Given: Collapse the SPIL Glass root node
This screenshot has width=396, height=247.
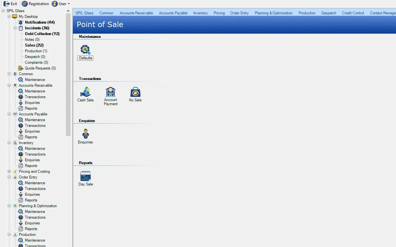Looking at the screenshot, I should click(x=3, y=11).
